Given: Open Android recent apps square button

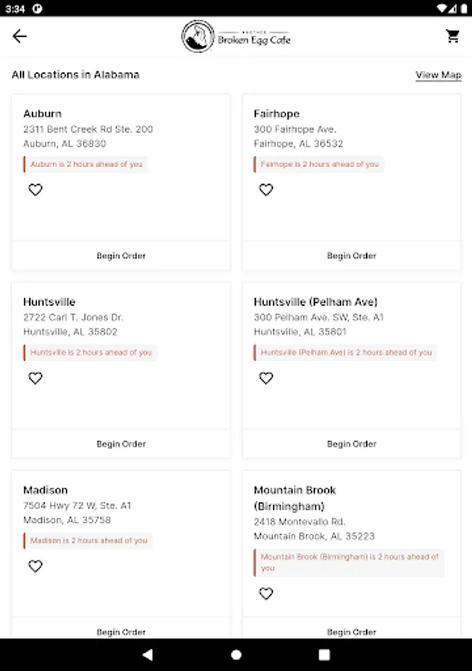Looking at the screenshot, I should pos(324,655).
